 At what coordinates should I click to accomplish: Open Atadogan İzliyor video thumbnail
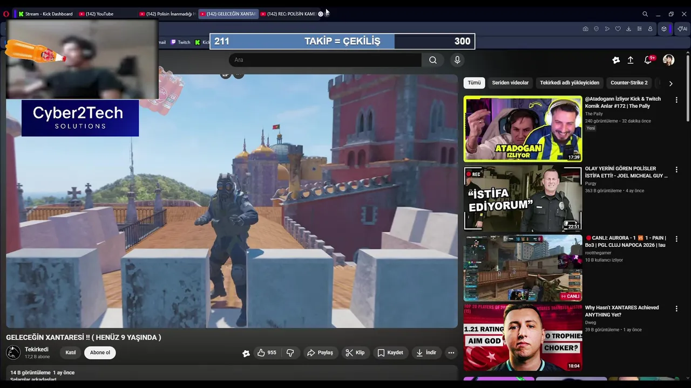(523, 129)
